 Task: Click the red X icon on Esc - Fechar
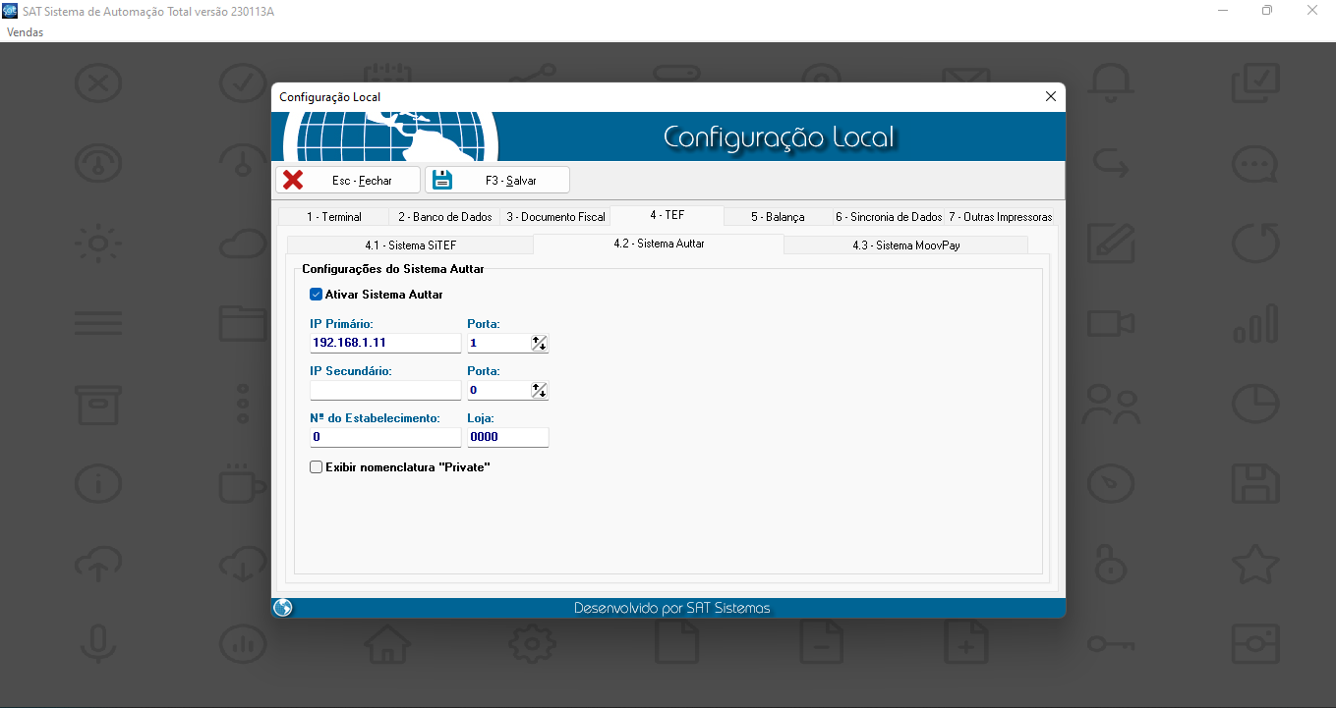293,180
